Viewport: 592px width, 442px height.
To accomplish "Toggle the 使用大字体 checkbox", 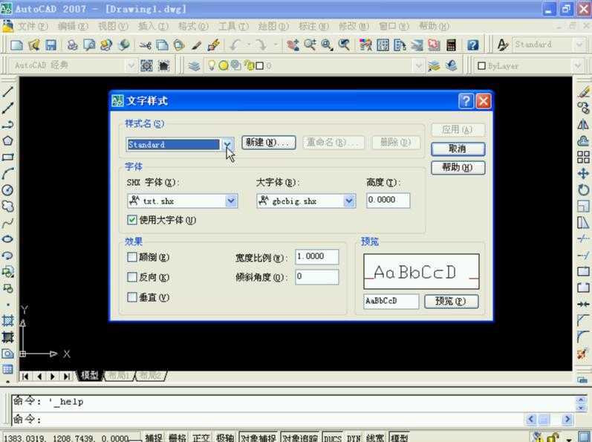I will click(x=131, y=220).
